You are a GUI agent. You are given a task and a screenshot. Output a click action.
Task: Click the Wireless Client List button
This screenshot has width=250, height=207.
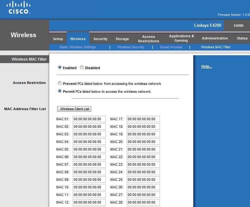tap(74, 109)
